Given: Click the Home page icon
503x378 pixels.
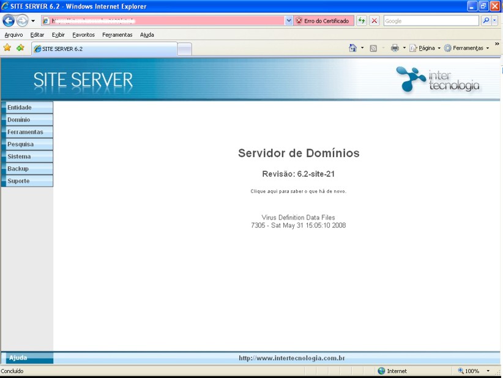Looking at the screenshot, I should click(x=352, y=48).
